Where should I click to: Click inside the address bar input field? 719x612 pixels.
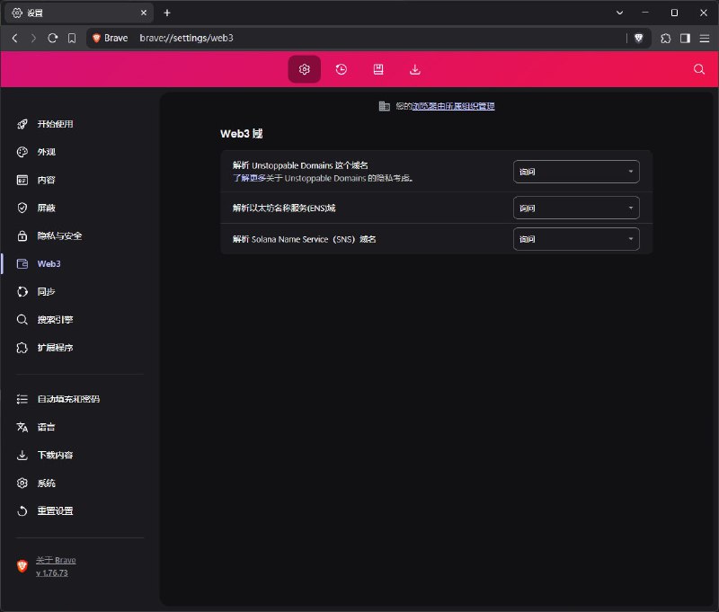tap(270, 38)
